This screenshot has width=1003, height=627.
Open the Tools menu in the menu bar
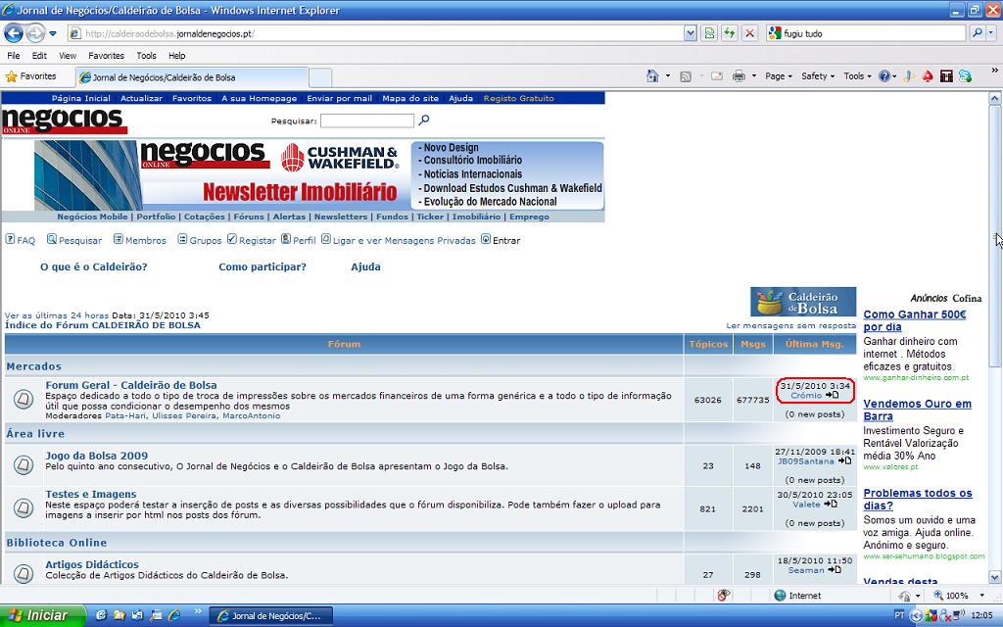click(146, 56)
